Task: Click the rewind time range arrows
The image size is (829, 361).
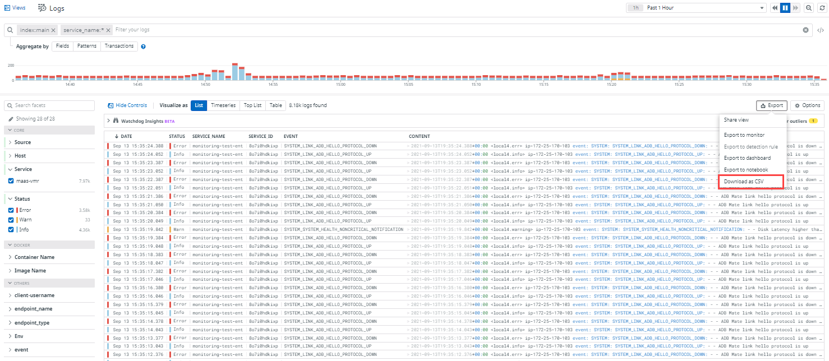Action: [x=775, y=8]
